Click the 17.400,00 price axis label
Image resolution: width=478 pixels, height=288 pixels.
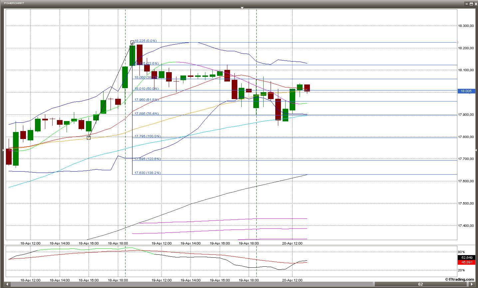tap(466, 225)
